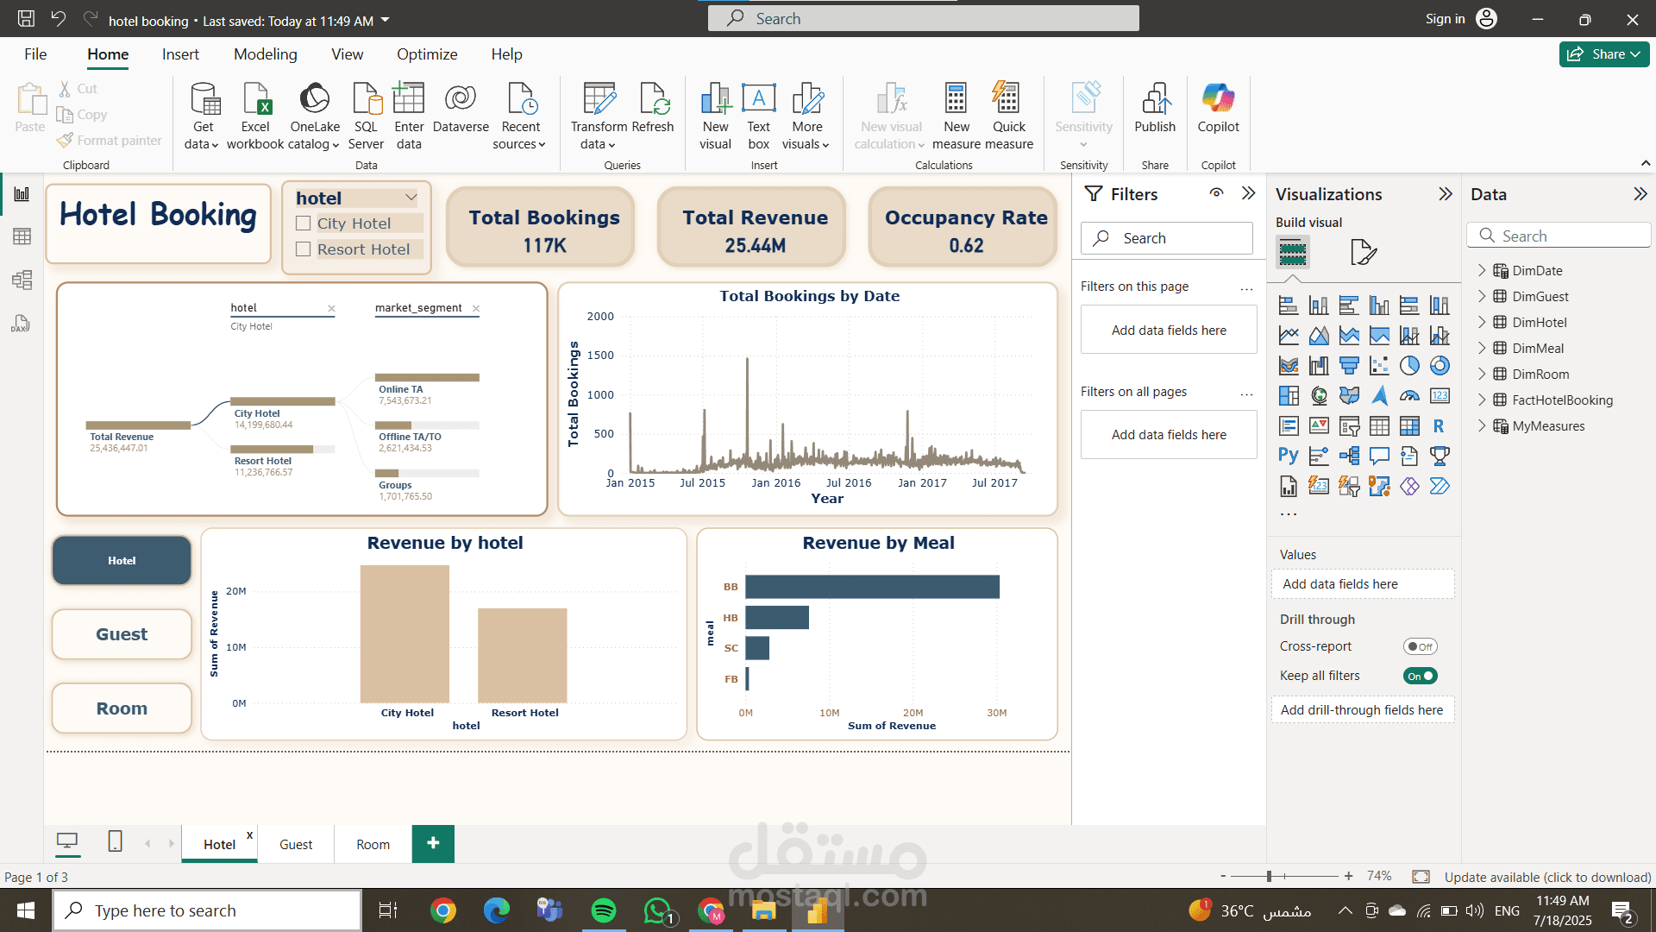The image size is (1656, 932).
Task: Save the hotel booking report
Action: point(27,19)
